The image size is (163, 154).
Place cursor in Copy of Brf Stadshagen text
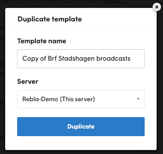pos(77,59)
